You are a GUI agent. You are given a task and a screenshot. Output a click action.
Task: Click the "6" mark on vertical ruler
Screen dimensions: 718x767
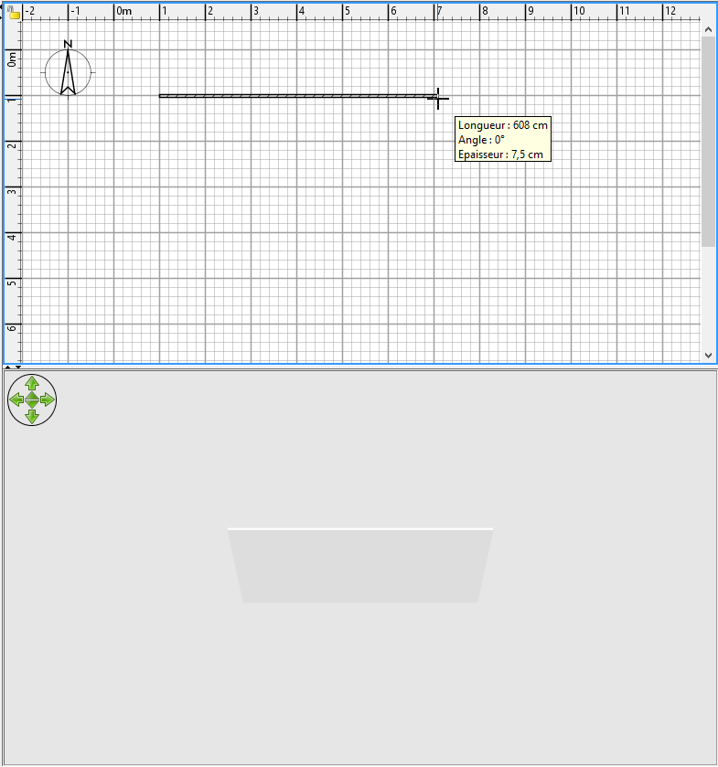click(x=12, y=328)
